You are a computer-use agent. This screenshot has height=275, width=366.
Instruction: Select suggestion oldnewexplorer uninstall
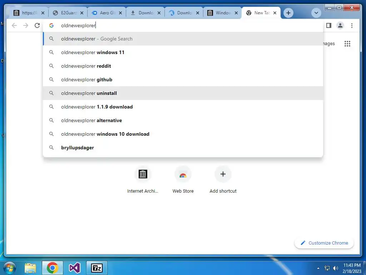[183, 93]
